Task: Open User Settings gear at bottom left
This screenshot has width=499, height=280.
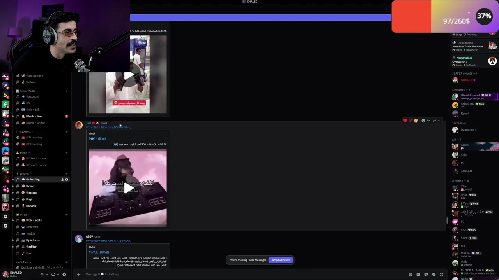Action: click(64, 275)
